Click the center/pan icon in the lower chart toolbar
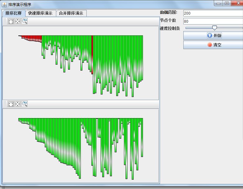243x189 pixels. pos(17,104)
